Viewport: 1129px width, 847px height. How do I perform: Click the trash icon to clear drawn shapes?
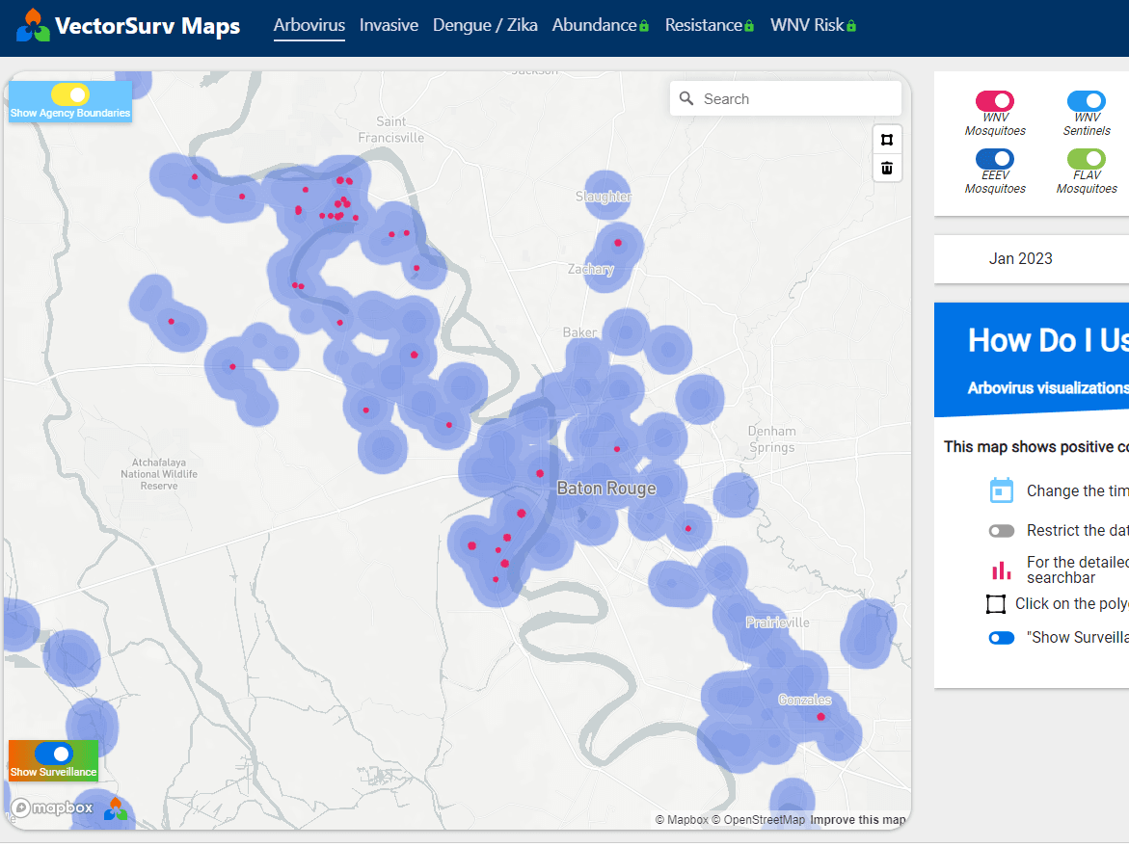coord(886,168)
